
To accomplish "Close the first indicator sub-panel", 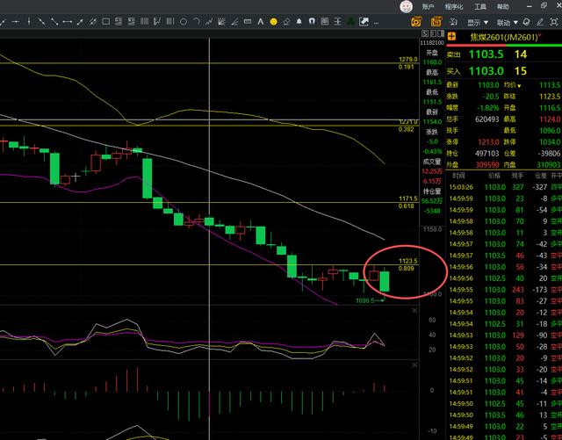I will pos(414,311).
